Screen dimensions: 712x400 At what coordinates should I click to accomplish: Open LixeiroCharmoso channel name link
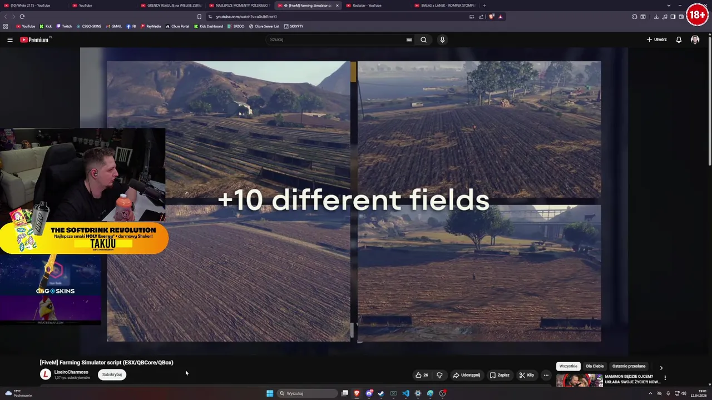click(x=71, y=372)
